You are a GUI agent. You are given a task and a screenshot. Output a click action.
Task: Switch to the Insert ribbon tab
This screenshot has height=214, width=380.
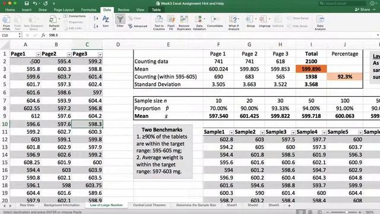(26, 10)
